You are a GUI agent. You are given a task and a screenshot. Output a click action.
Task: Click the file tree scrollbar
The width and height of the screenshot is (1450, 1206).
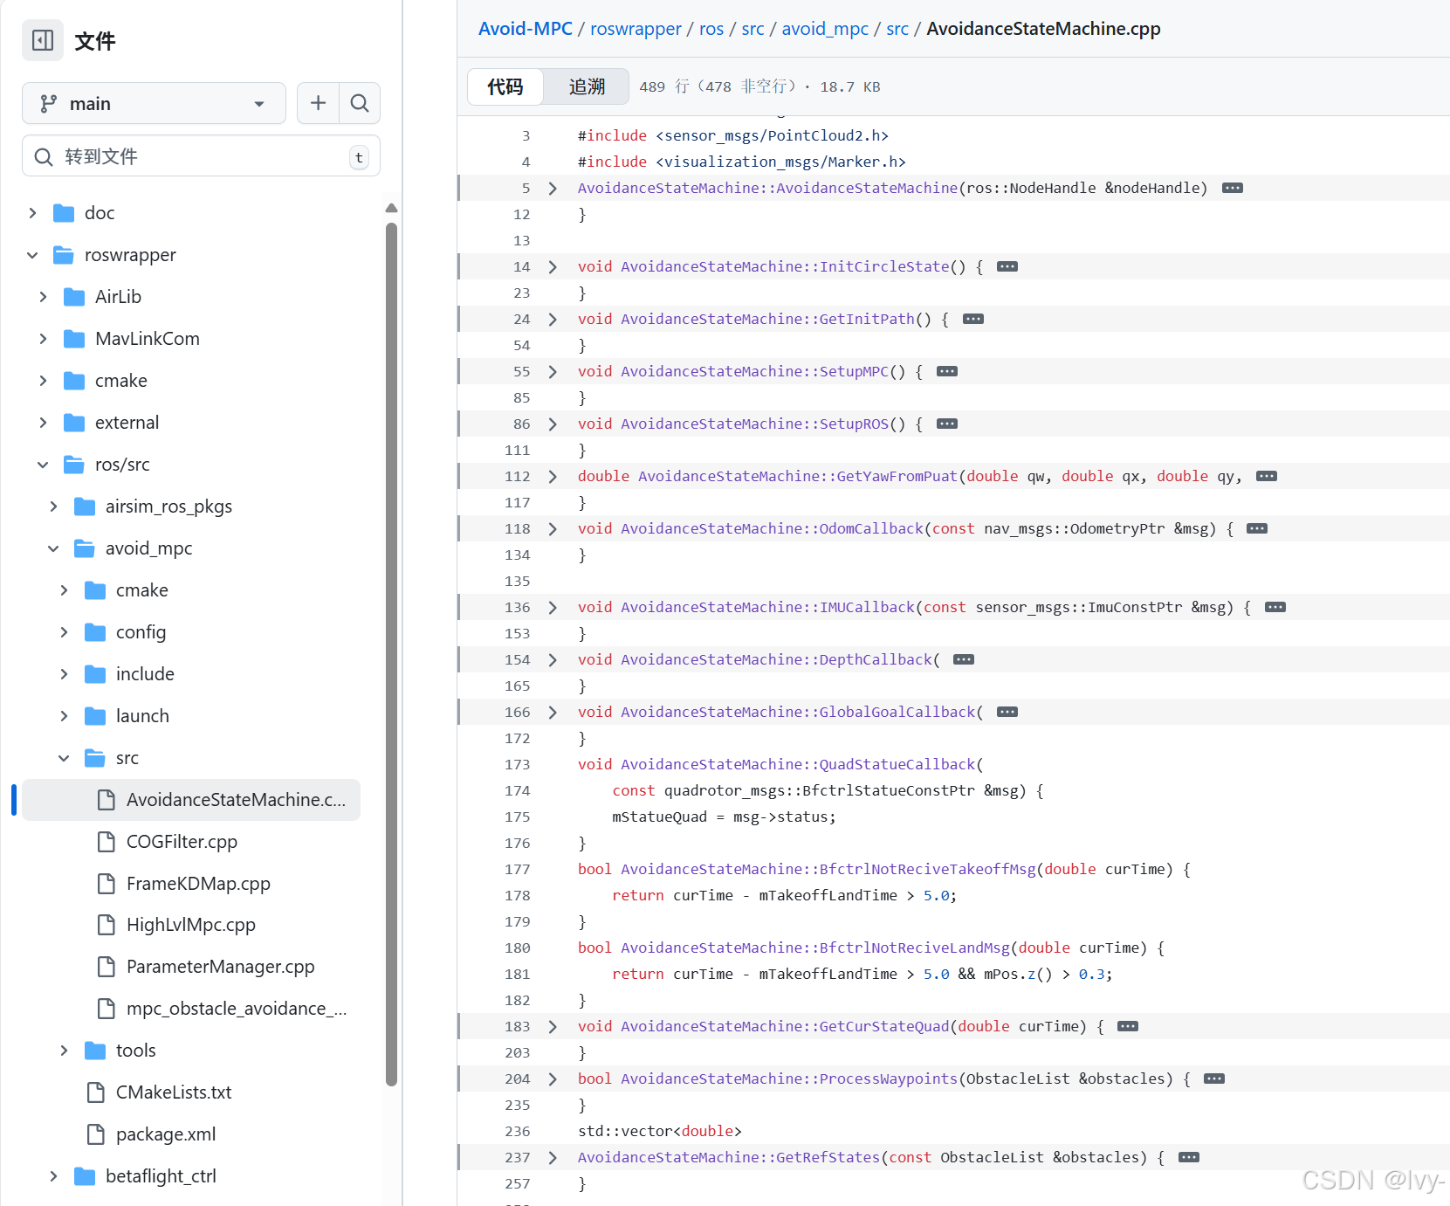pyautogui.click(x=391, y=655)
